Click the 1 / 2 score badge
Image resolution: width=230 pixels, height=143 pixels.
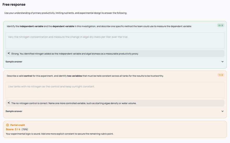[221, 75]
